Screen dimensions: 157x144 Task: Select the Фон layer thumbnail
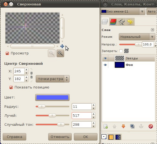120,65
